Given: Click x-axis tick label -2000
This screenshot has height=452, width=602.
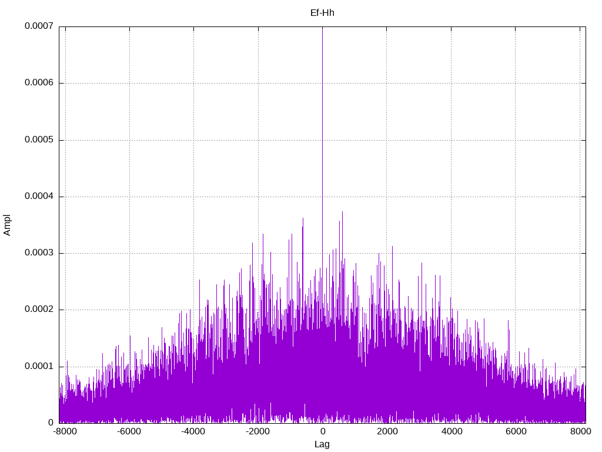Looking at the screenshot, I should [x=257, y=431].
